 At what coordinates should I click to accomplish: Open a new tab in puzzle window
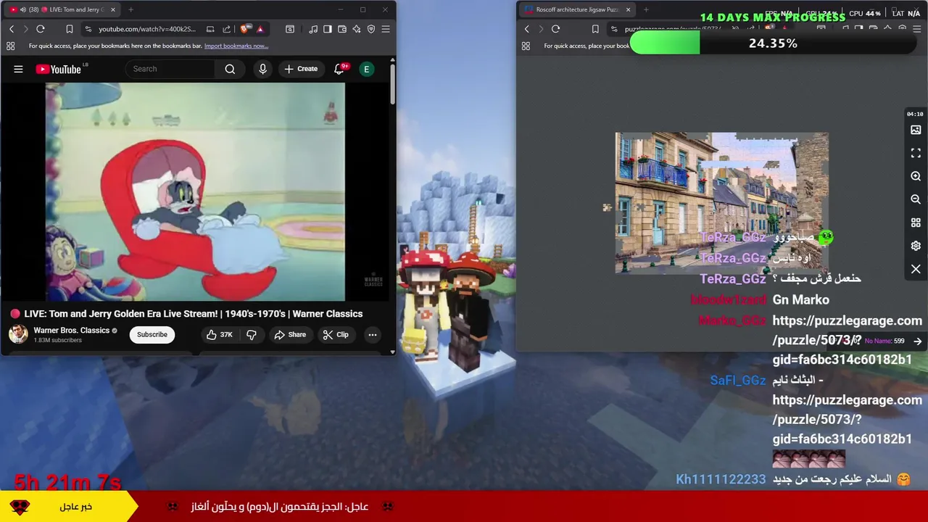click(x=646, y=9)
